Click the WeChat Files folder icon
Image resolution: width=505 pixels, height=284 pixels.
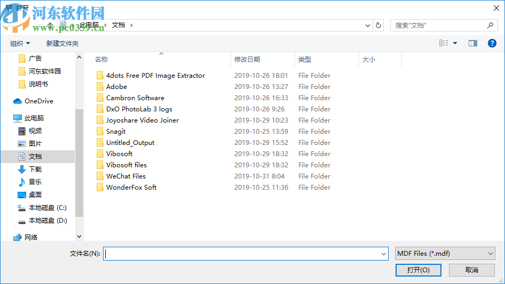pyautogui.click(x=100, y=176)
